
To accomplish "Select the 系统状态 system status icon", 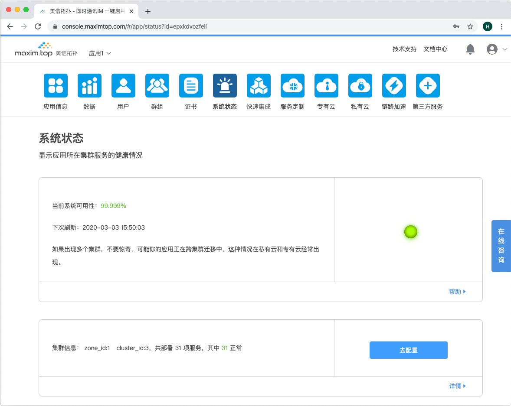I will pyautogui.click(x=225, y=86).
